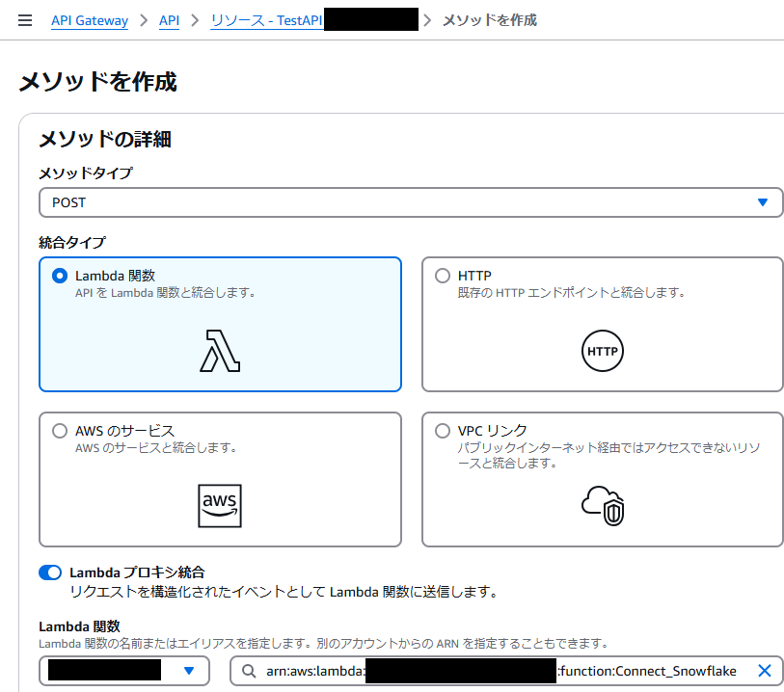Go to API Gateway breadcrumb link
The height and width of the screenshot is (692, 784).
click(90, 20)
